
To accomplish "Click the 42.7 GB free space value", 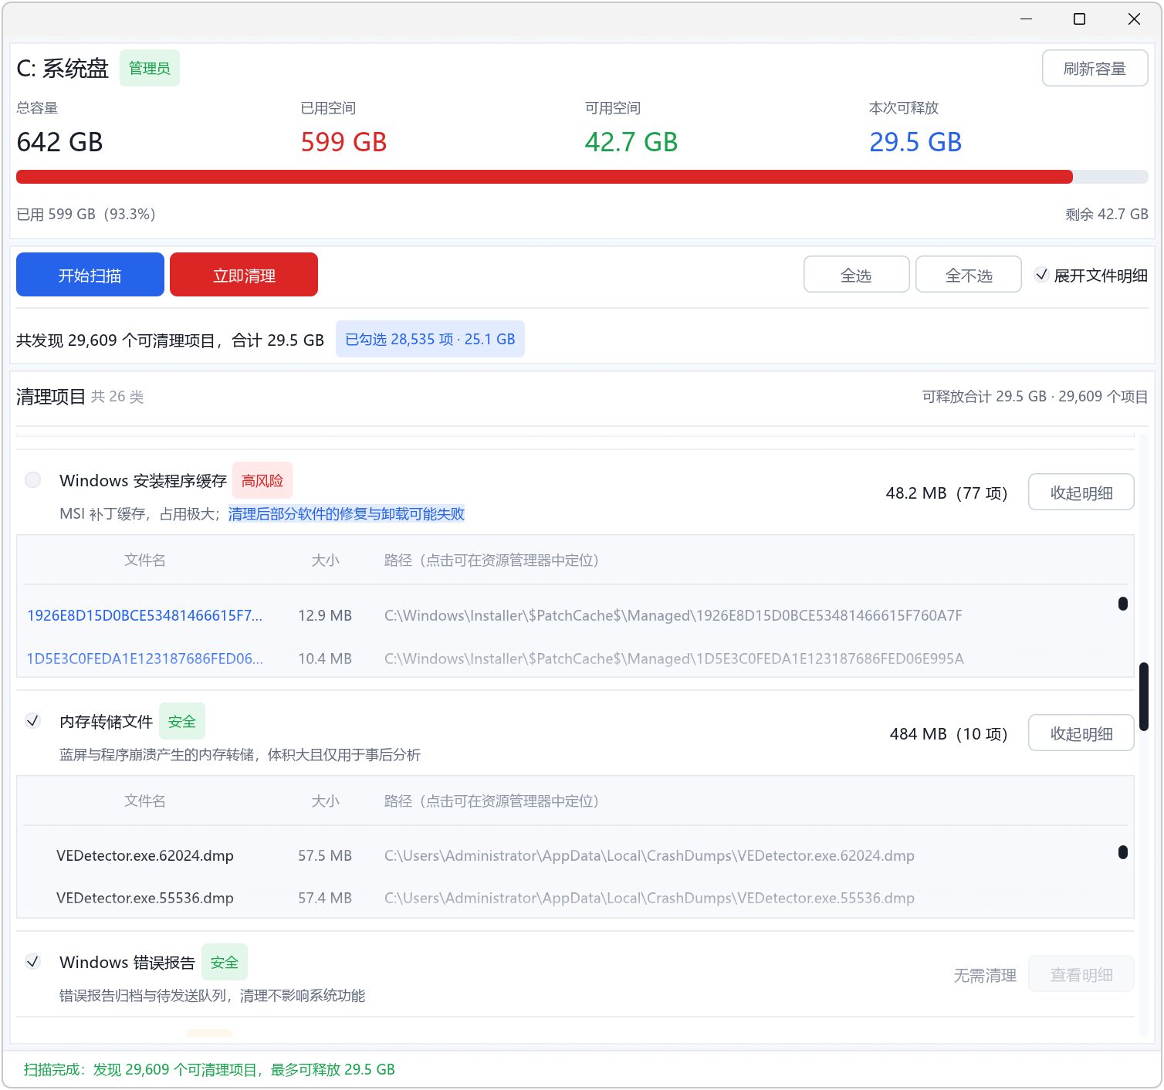I will pyautogui.click(x=631, y=142).
